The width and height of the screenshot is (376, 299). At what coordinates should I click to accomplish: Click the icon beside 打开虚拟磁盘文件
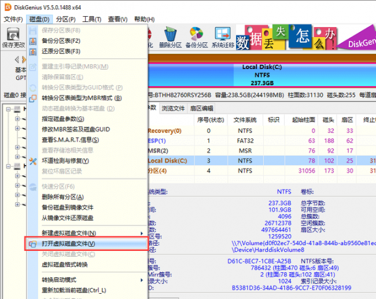coord(32,244)
